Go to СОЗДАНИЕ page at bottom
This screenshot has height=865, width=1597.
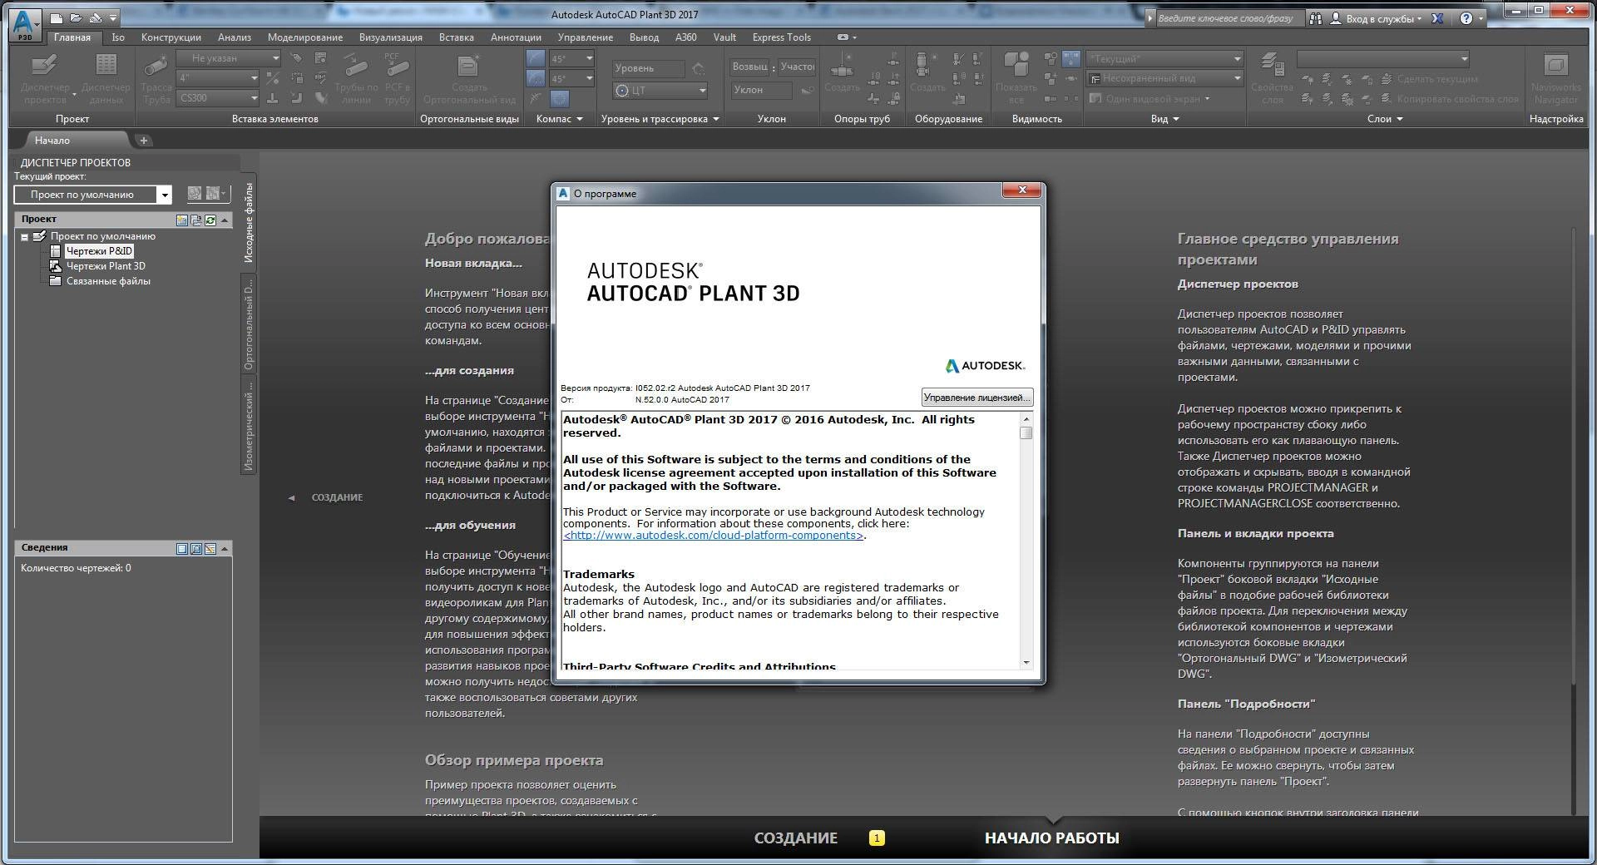(x=795, y=838)
